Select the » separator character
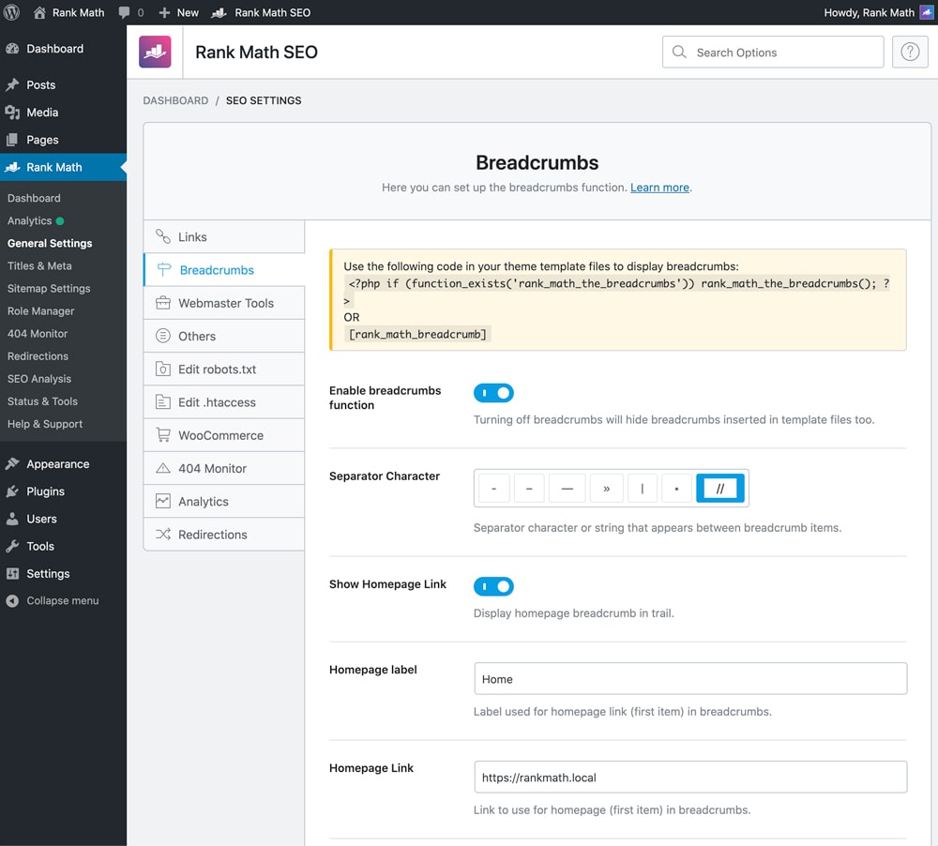The width and height of the screenshot is (938, 846). point(606,488)
